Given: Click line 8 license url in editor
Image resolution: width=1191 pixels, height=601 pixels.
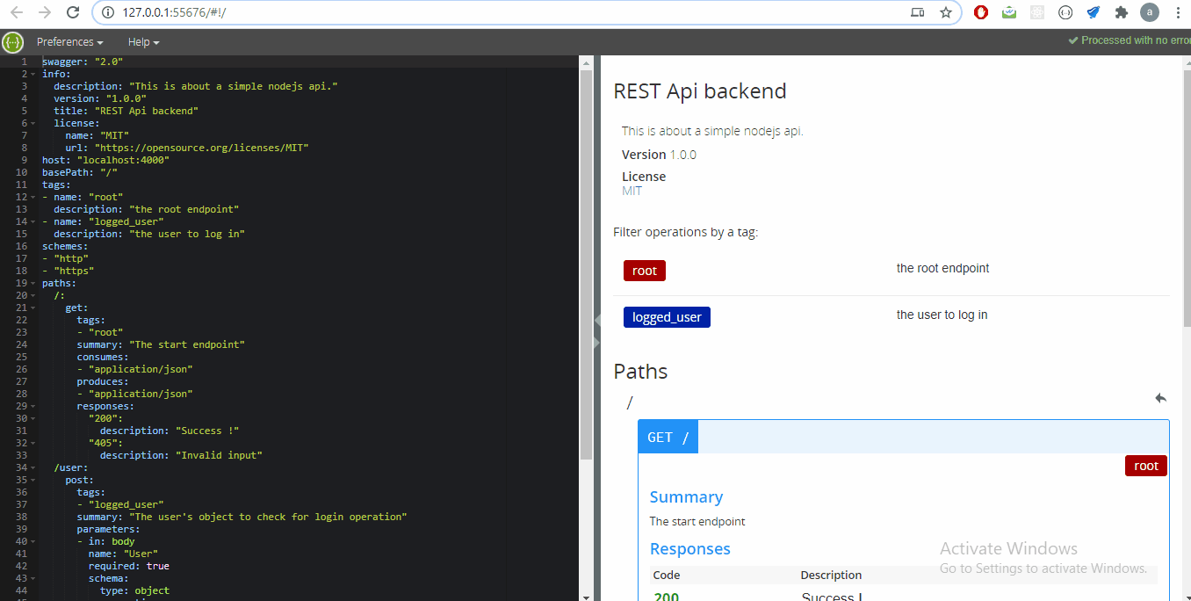Looking at the screenshot, I should click(187, 148).
